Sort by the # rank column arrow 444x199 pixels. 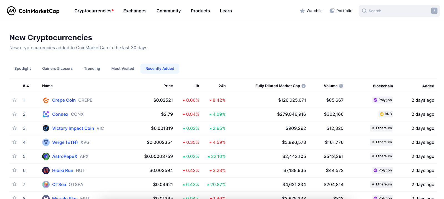click(x=28, y=86)
